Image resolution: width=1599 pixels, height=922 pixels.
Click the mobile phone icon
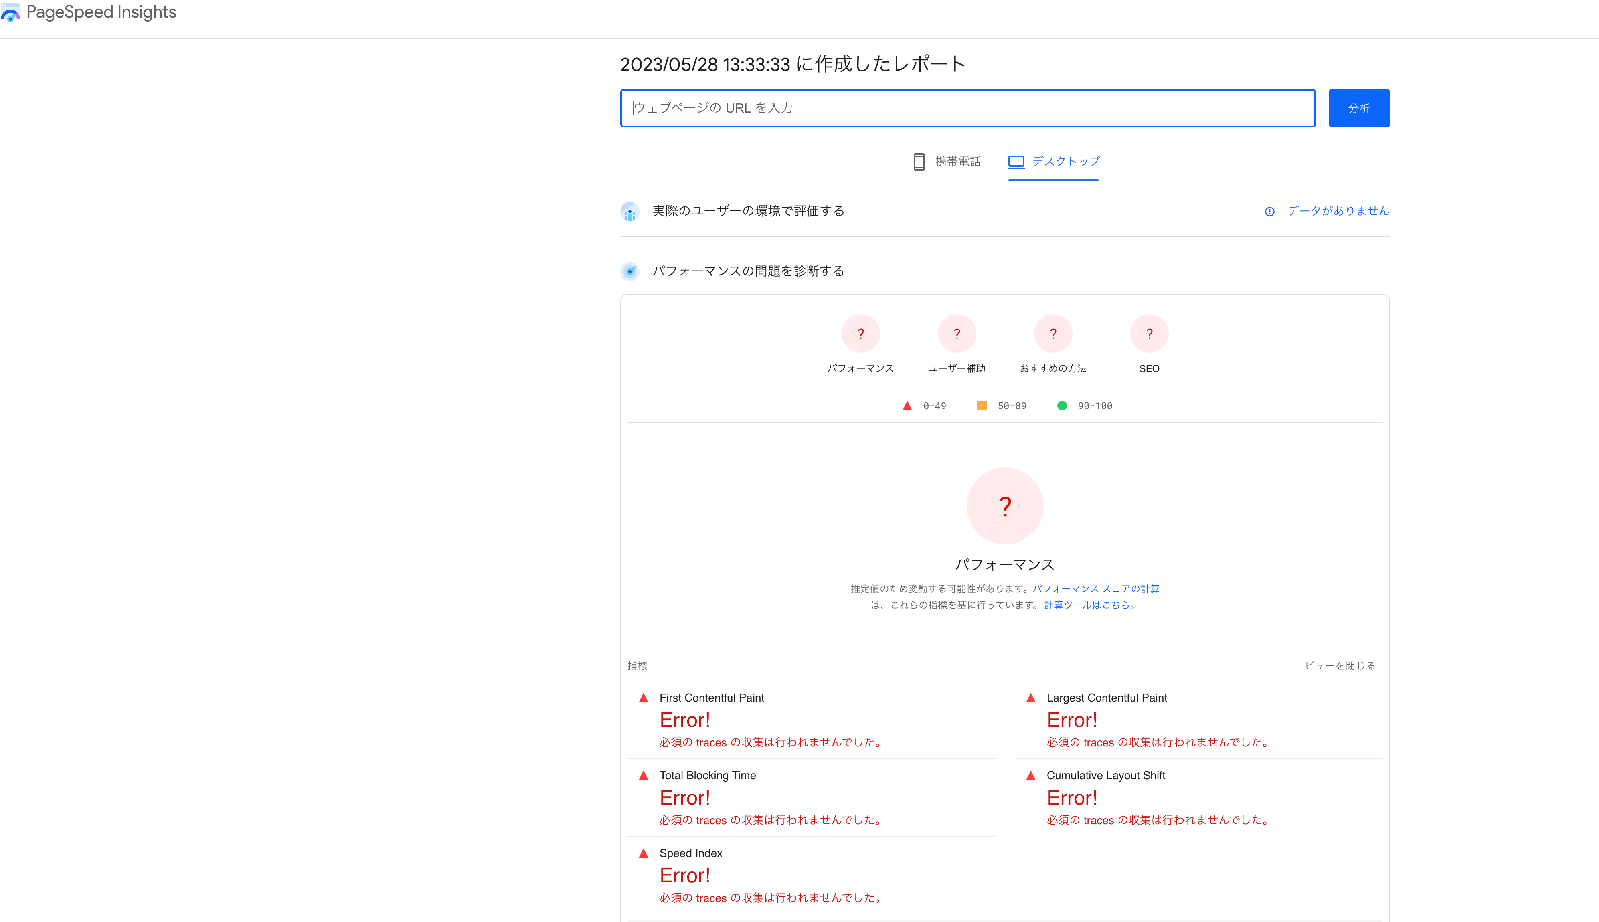919,162
